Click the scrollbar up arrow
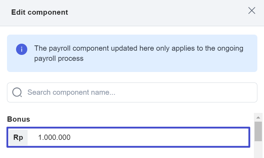The height and width of the screenshot is (158, 264). pos(258,117)
